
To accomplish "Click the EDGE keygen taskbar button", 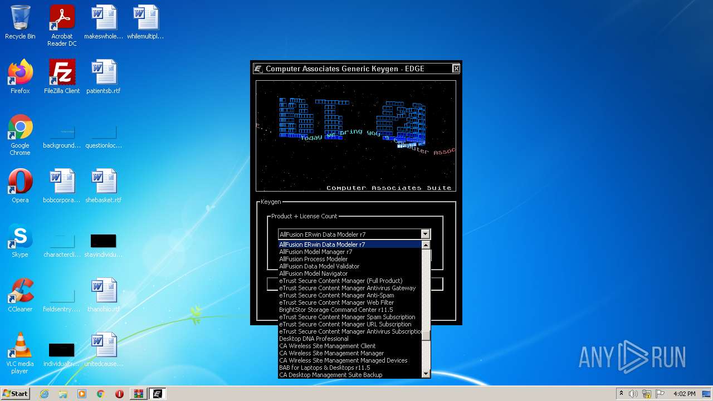I will tap(157, 394).
